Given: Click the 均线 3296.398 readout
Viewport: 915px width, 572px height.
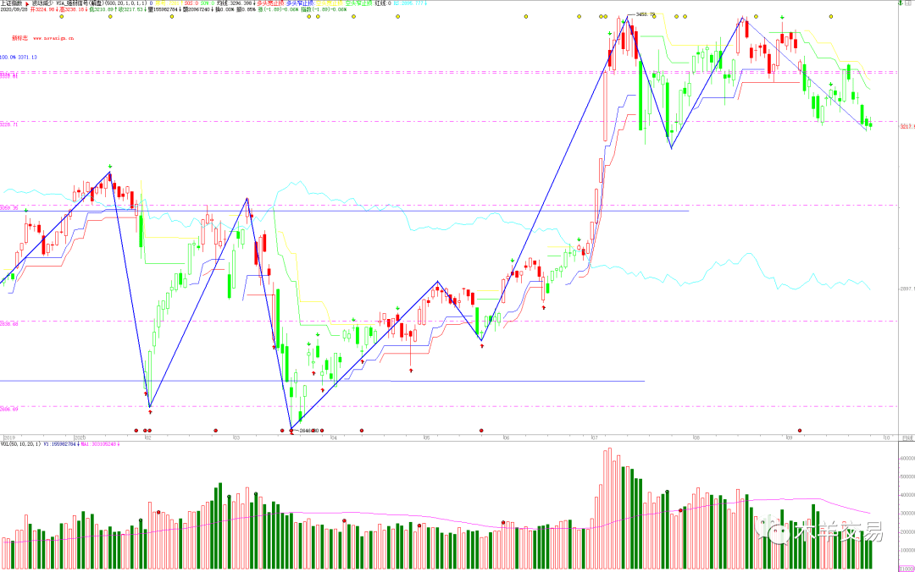Looking at the screenshot, I should coord(236,3).
